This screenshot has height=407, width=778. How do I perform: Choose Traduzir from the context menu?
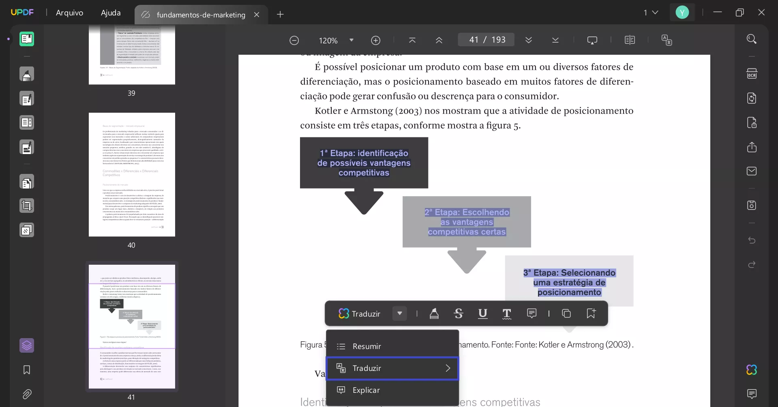click(x=392, y=368)
